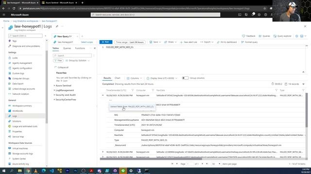Pin query to dashboard

[x=227, y=42]
